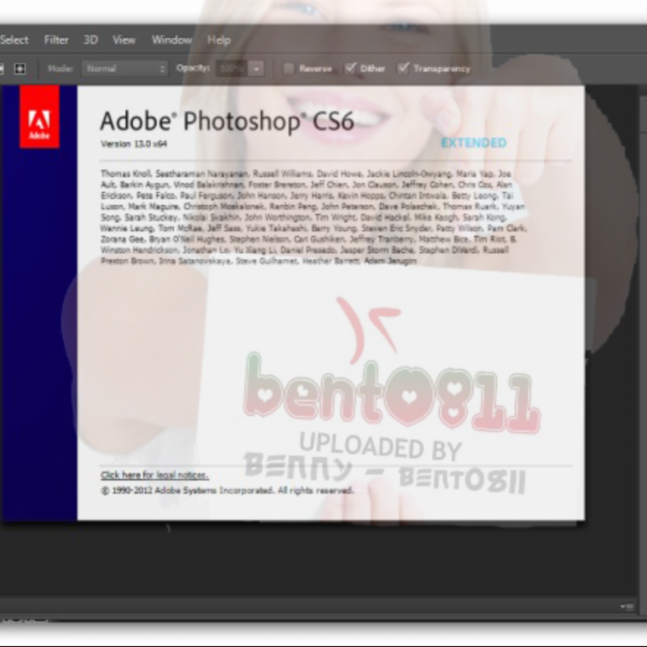Select the diamond gradient type icon
Viewport: 647px width, 647px height.
[19, 69]
